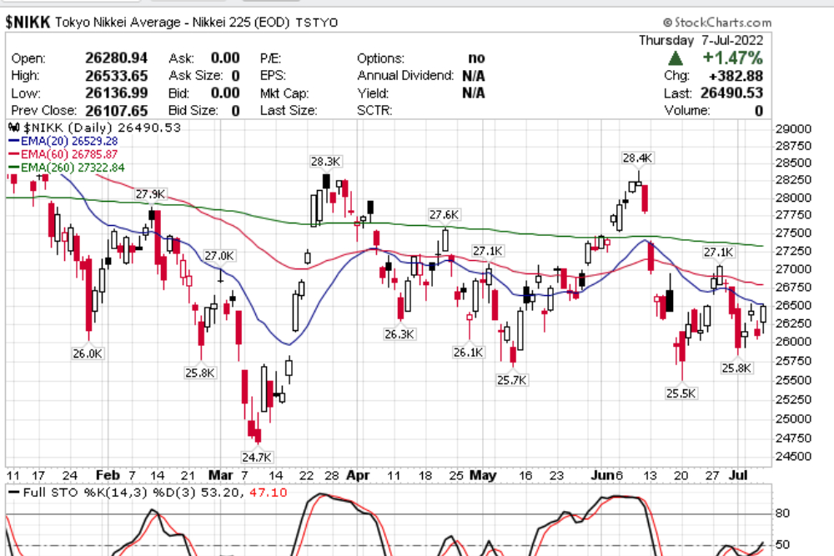Click the Mar label on date axis
This screenshot has width=834, height=556.
pos(221,475)
